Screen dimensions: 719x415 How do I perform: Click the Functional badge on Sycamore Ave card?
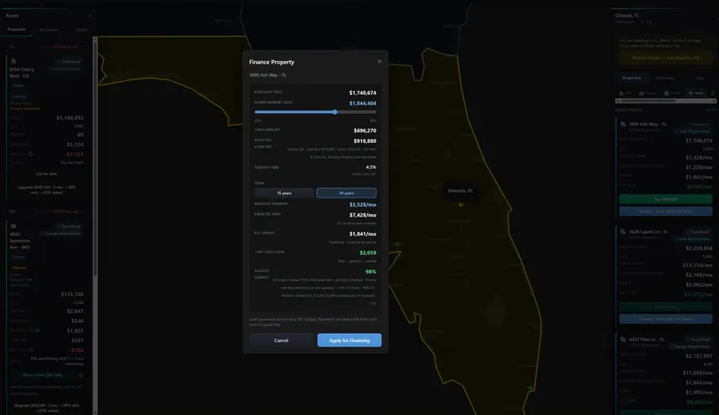click(x=69, y=226)
